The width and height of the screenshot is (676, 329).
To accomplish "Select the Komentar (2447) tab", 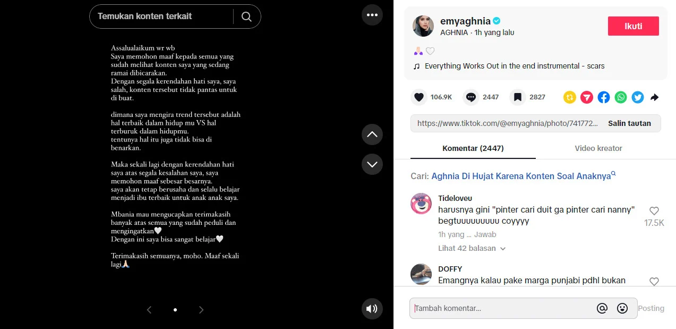I will [x=473, y=148].
